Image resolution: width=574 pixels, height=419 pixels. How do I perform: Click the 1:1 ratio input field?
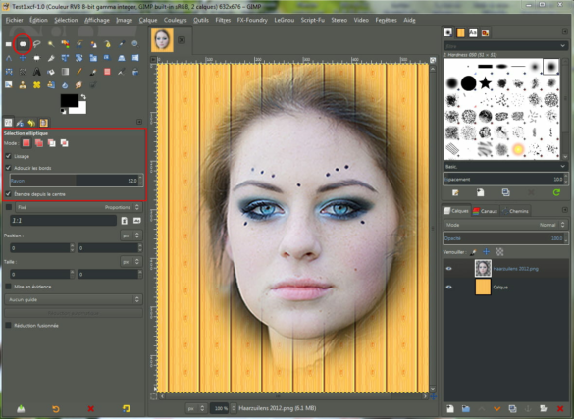tap(63, 221)
